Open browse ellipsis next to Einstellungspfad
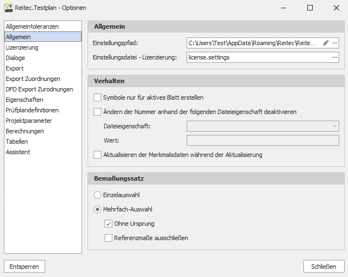 coord(334,43)
